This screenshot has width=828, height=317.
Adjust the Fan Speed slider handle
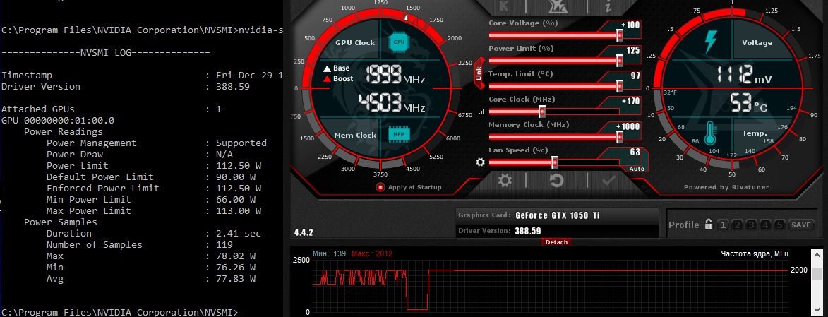pyautogui.click(x=554, y=162)
